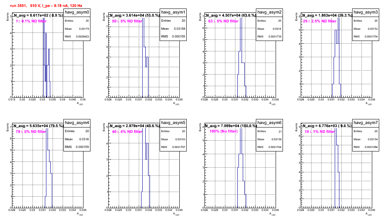Select the havg_asym0 stats box title

[77, 12]
